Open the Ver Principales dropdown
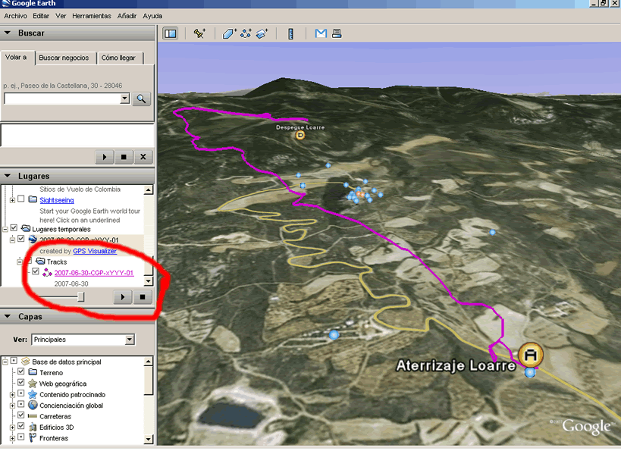 click(x=130, y=340)
